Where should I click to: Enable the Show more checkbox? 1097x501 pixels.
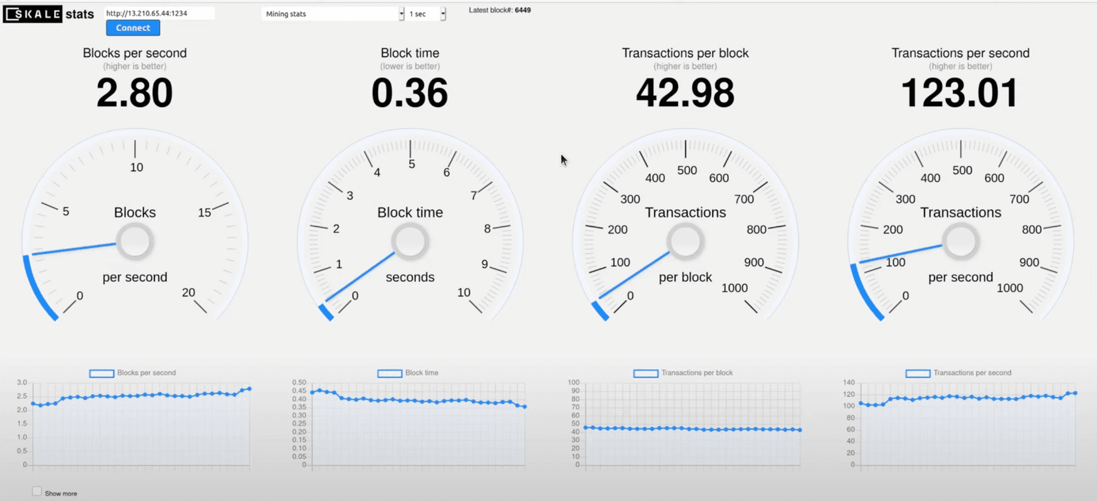tap(37, 492)
